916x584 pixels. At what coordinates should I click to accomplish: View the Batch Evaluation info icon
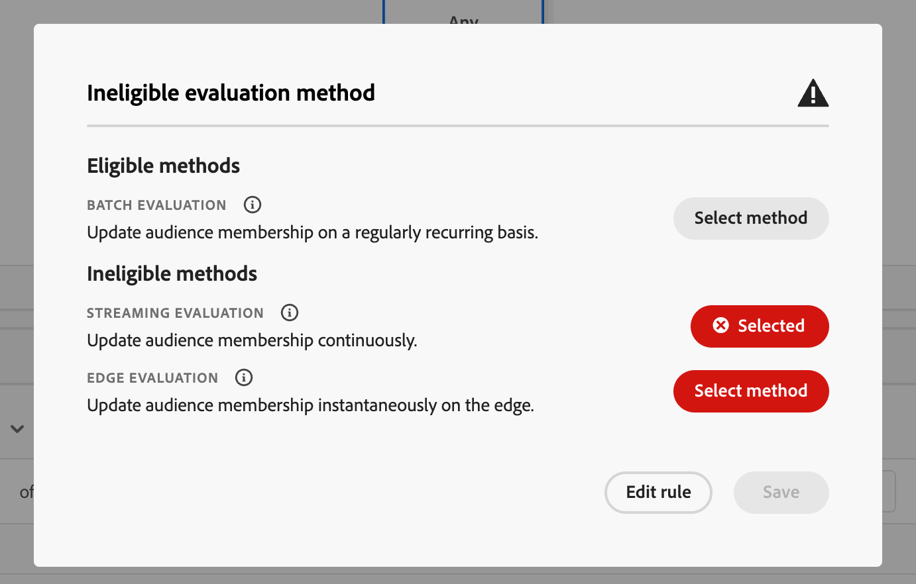coord(252,205)
